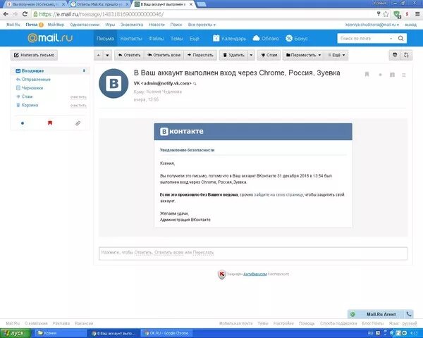
Task: Open the Переместить dropdown
Action: point(303,55)
